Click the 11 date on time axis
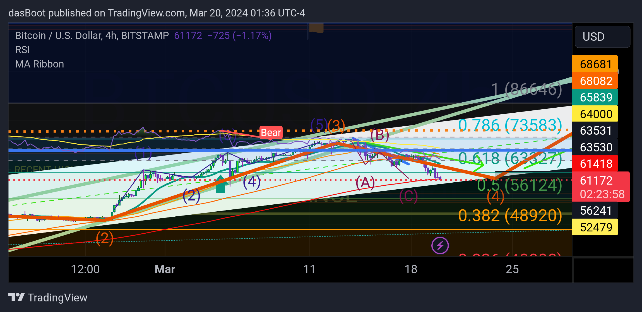 pyautogui.click(x=309, y=269)
